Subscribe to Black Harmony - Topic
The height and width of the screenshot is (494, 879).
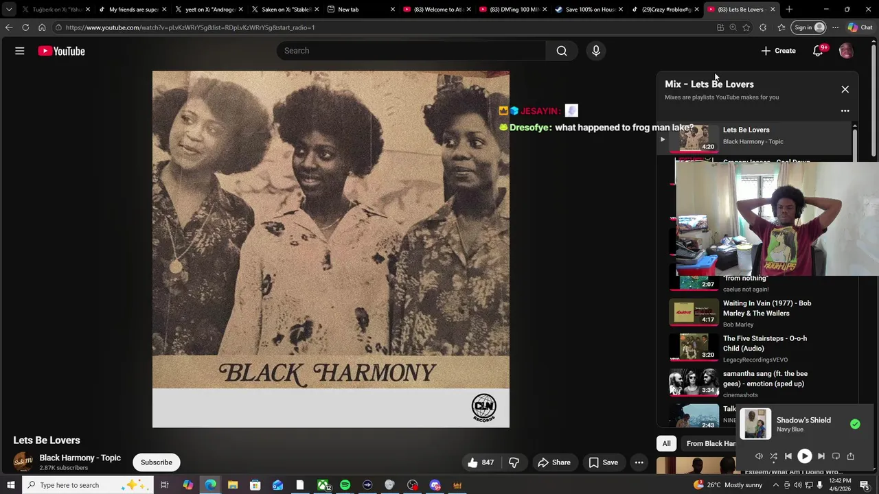coord(157,462)
